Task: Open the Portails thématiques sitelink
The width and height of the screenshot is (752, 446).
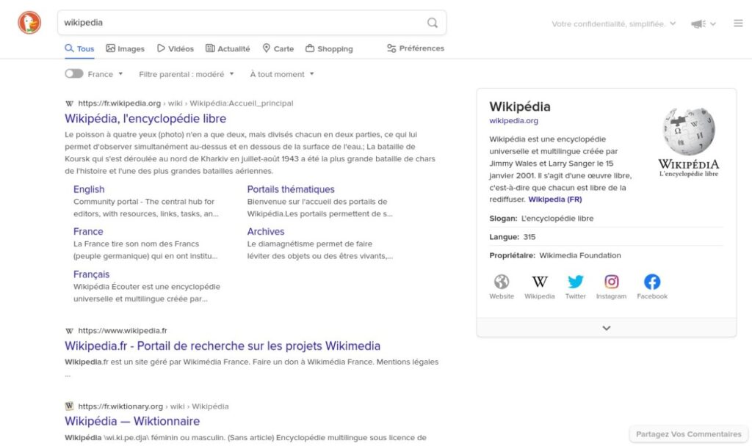Action: coord(291,189)
